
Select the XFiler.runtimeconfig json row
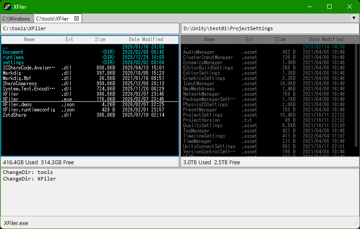90,110
